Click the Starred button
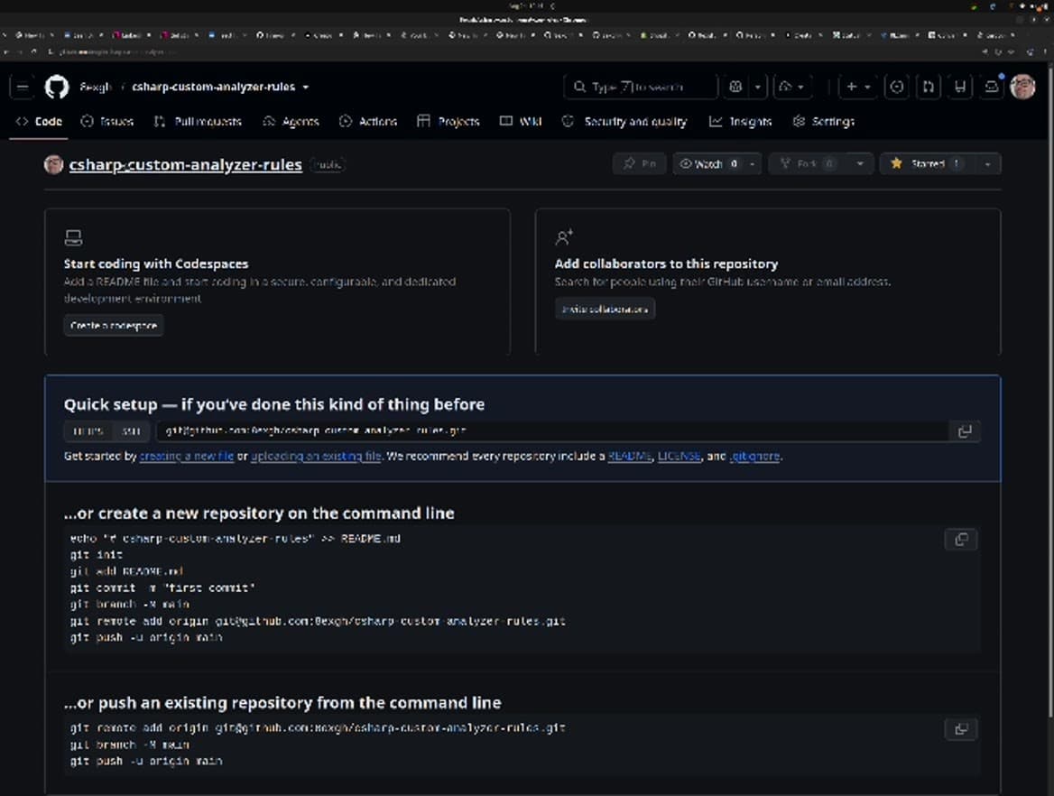The height and width of the screenshot is (796, 1054). [x=927, y=164]
